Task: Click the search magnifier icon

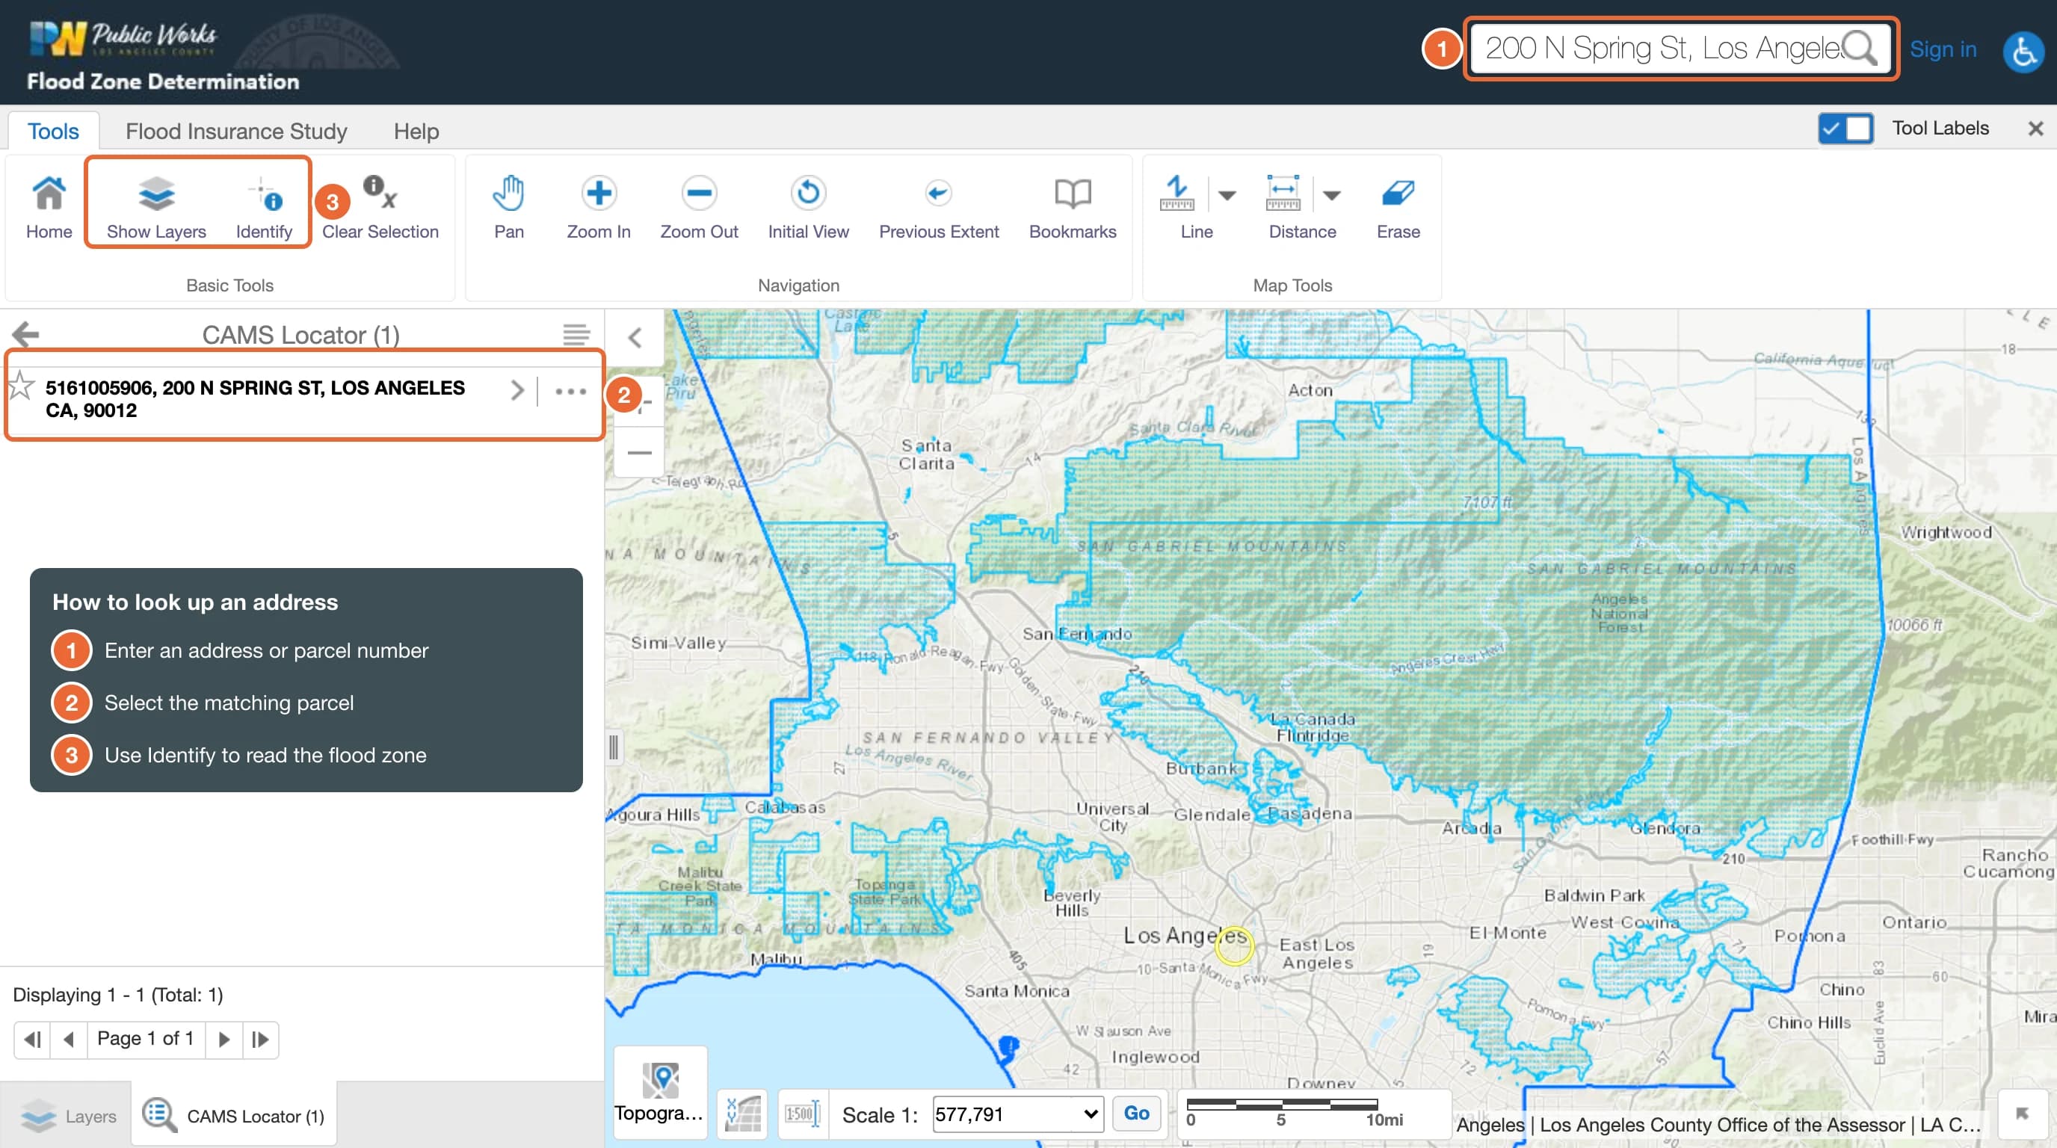Action: click(x=1860, y=48)
